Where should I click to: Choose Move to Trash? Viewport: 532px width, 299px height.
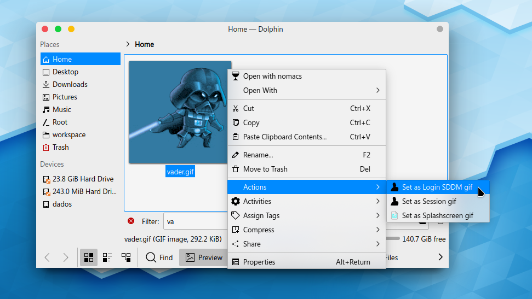307,169
